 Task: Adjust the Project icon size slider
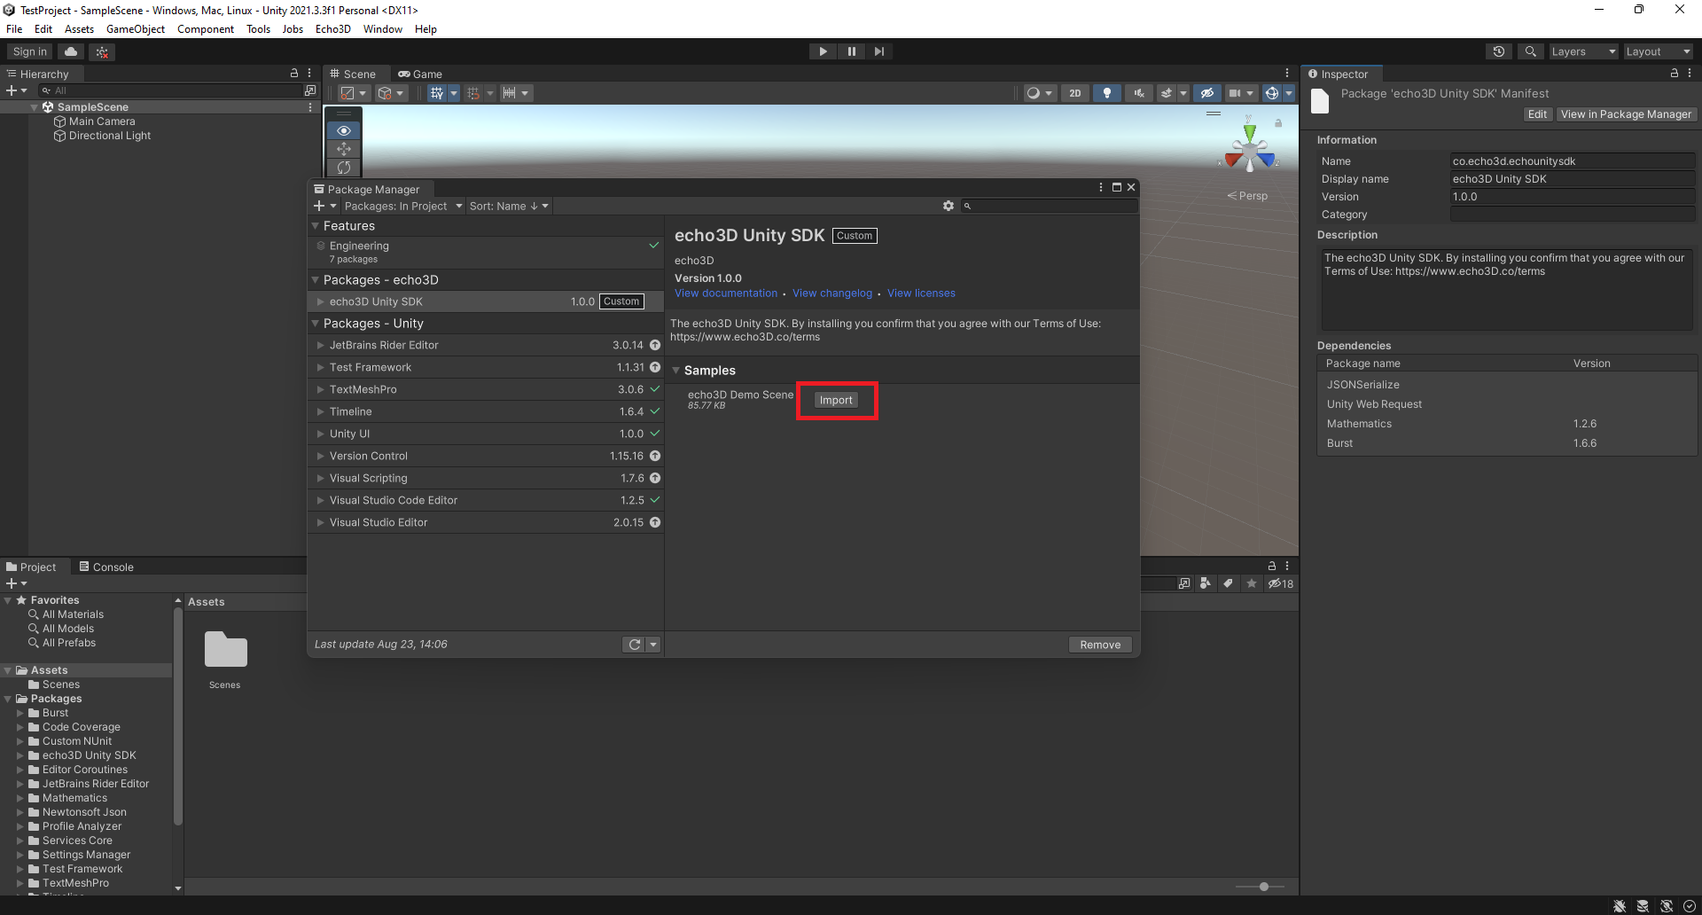click(1264, 887)
